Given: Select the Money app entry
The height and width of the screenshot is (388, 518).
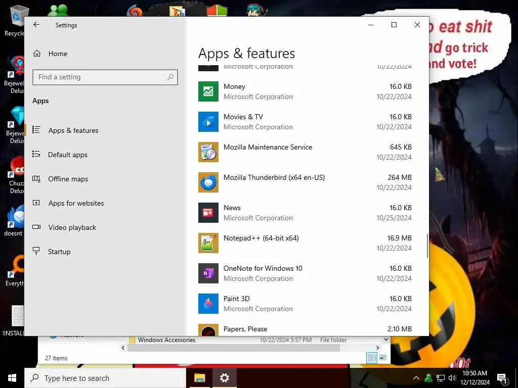Looking at the screenshot, I should 305,91.
